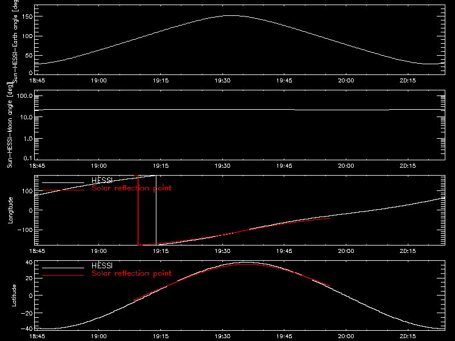Click the 50 tick on Earth angle axis
The height and width of the screenshot is (341, 455).
29,55
